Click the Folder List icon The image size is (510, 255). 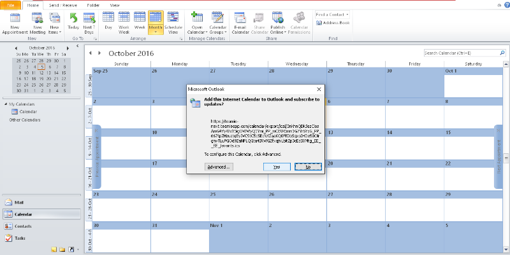62,249
